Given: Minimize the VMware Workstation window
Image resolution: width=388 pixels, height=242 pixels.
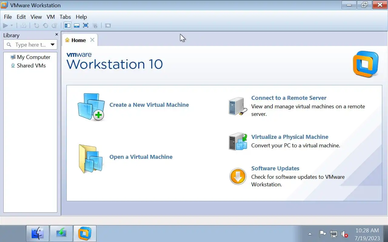Looking at the screenshot, I should point(349,5).
